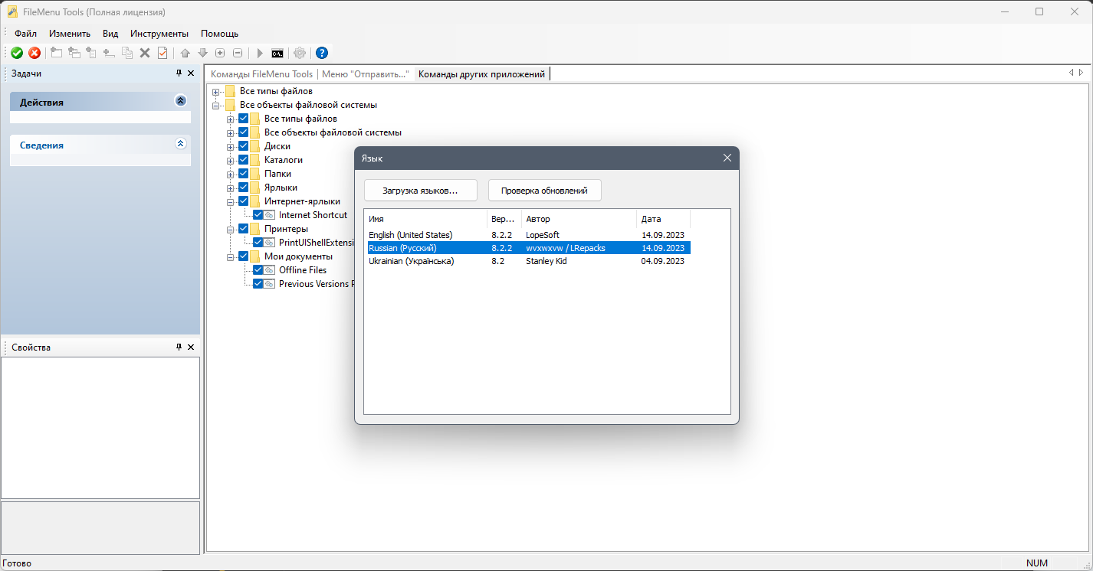Collapse top-level Все объекты файловой системы node

(x=216, y=106)
